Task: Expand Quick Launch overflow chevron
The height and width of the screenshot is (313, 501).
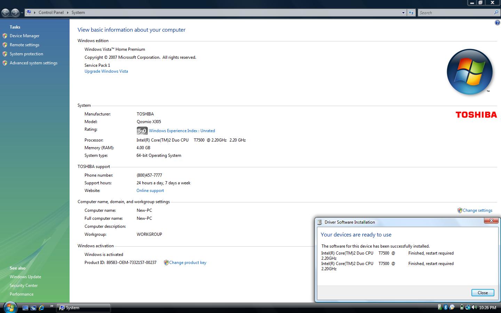Action: tap(52, 306)
